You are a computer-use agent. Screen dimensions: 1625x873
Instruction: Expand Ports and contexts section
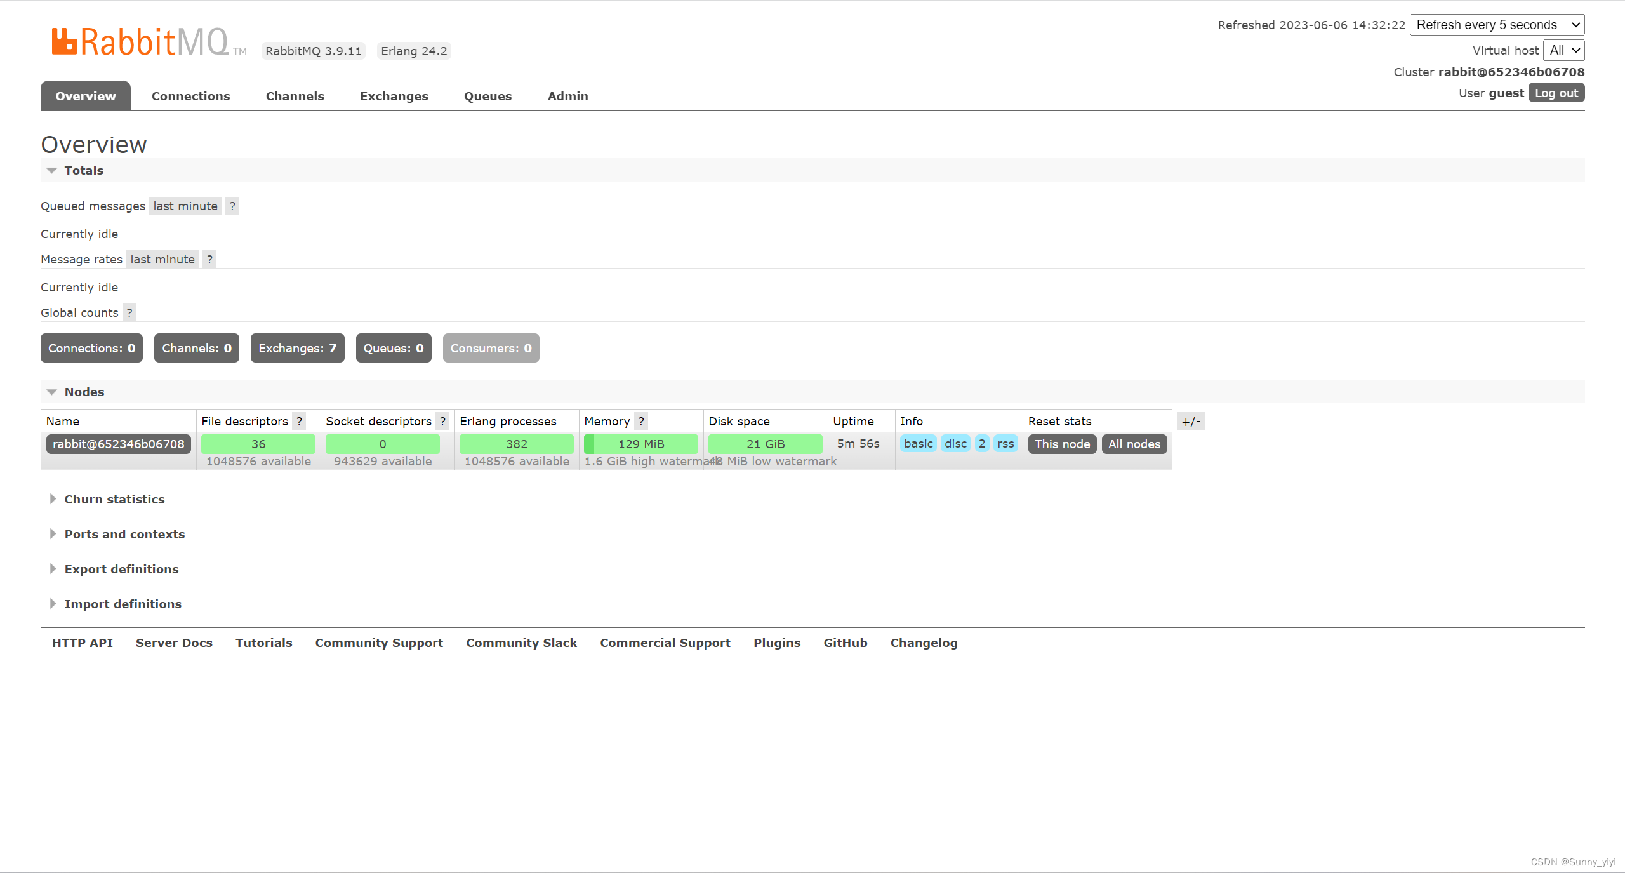(117, 534)
